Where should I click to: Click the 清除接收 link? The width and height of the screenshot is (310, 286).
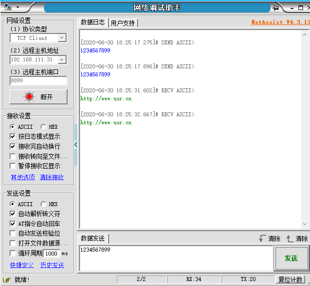click(x=52, y=177)
